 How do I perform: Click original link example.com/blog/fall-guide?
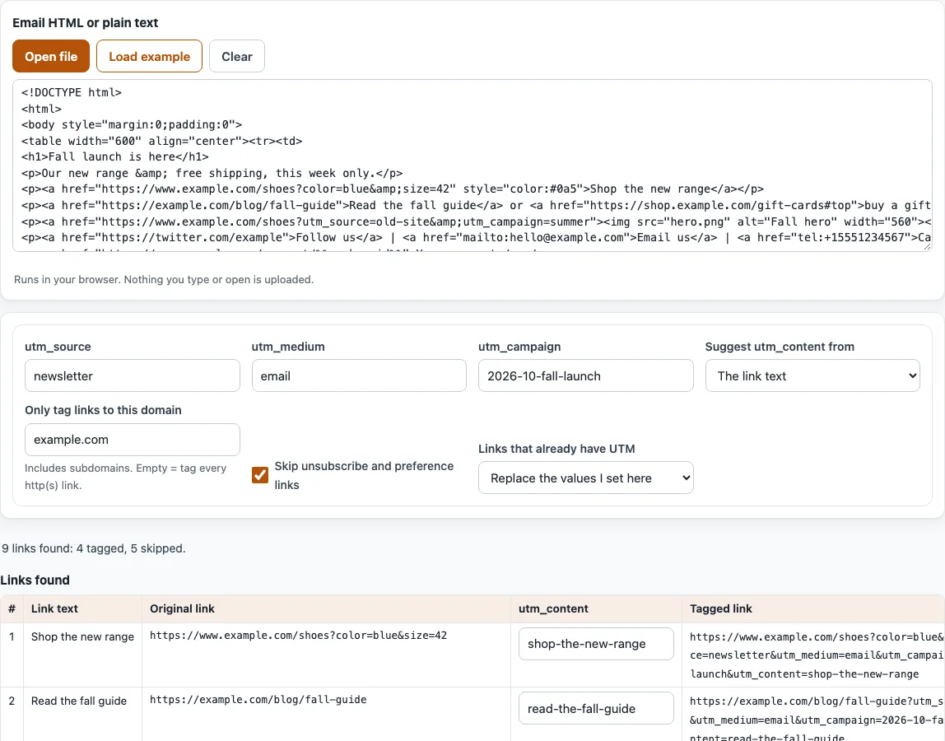point(258,699)
